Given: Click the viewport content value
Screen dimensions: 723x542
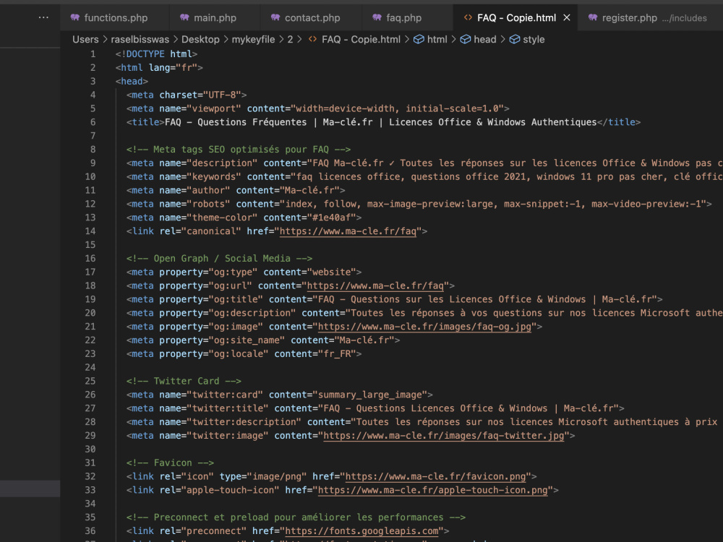Looking at the screenshot, I should click(x=397, y=109).
